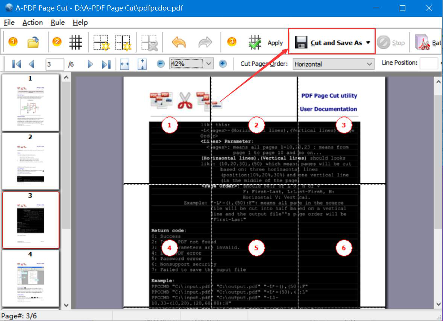Image resolution: width=443 pixels, height=321 pixels.
Task: Zoom out with minus button
Action: coord(161,64)
